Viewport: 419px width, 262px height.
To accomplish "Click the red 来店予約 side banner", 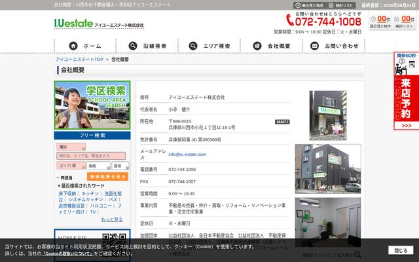I will [x=406, y=91].
